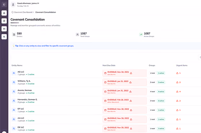Click the Entities stat icon beside 590
The height and width of the screenshot is (133, 201).
click(x=14, y=35)
